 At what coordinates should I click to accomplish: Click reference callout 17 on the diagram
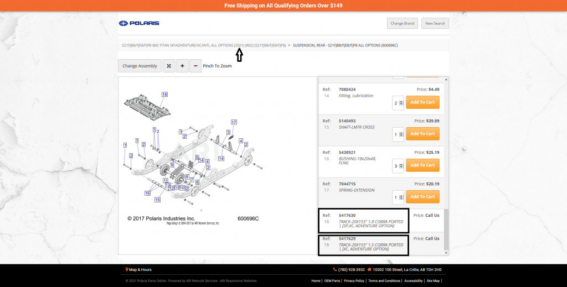[x=234, y=122]
